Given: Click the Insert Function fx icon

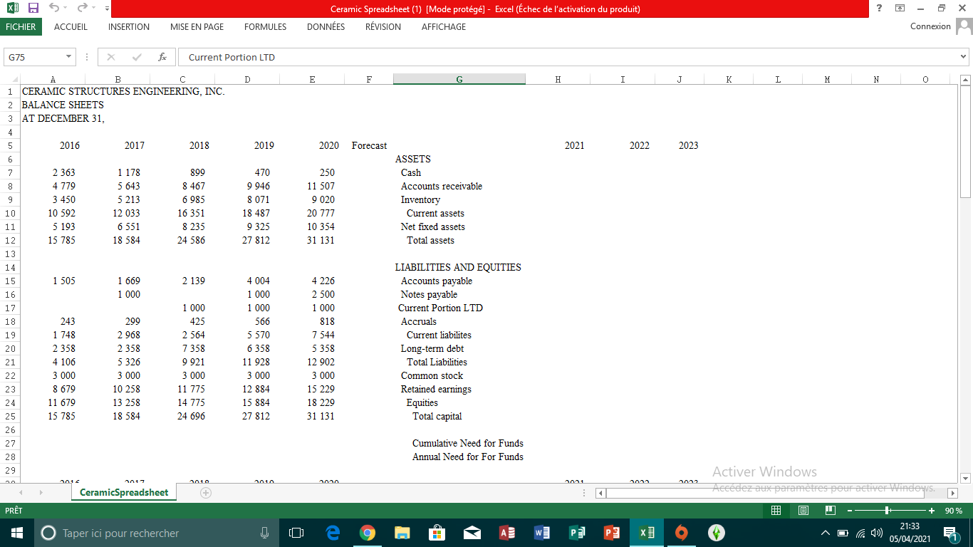Looking at the screenshot, I should (x=162, y=57).
